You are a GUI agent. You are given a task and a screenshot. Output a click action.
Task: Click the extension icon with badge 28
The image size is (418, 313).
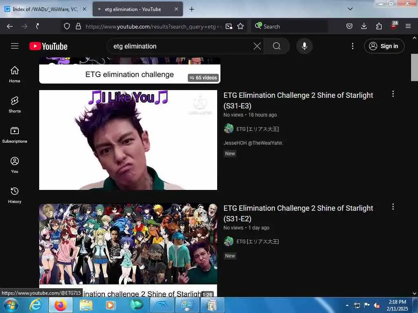tap(394, 25)
